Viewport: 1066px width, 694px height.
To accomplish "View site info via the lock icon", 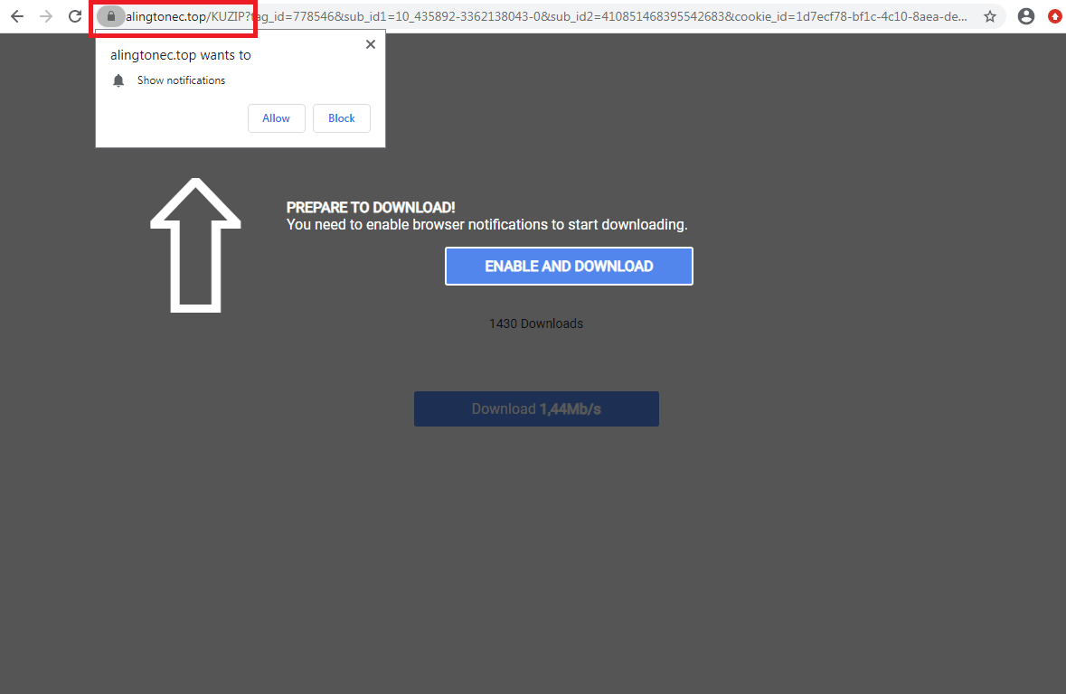I will (111, 16).
